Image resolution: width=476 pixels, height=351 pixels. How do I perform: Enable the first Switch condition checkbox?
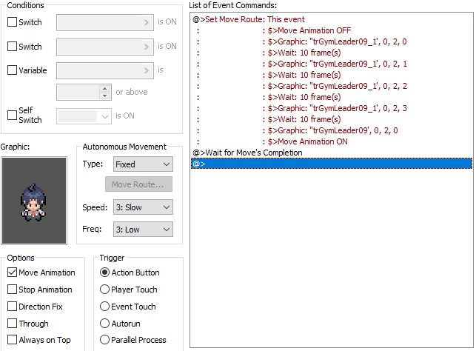tap(12, 22)
